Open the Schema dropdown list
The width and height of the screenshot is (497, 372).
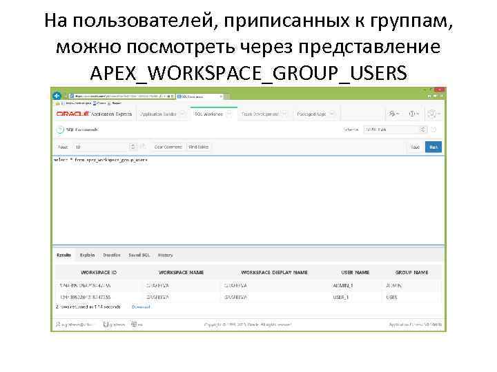click(396, 130)
